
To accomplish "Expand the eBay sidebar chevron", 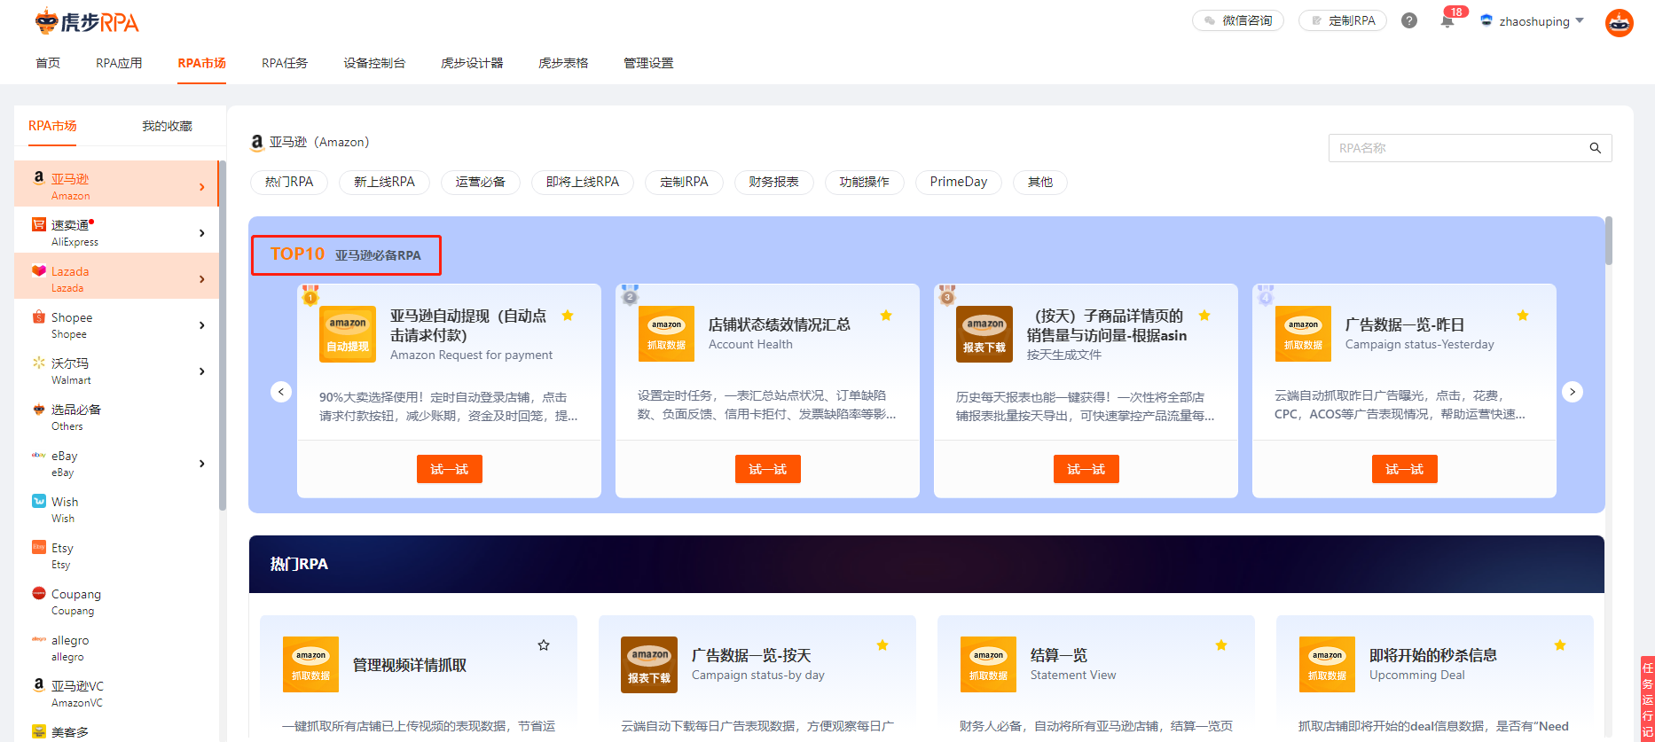I will pyautogui.click(x=202, y=464).
